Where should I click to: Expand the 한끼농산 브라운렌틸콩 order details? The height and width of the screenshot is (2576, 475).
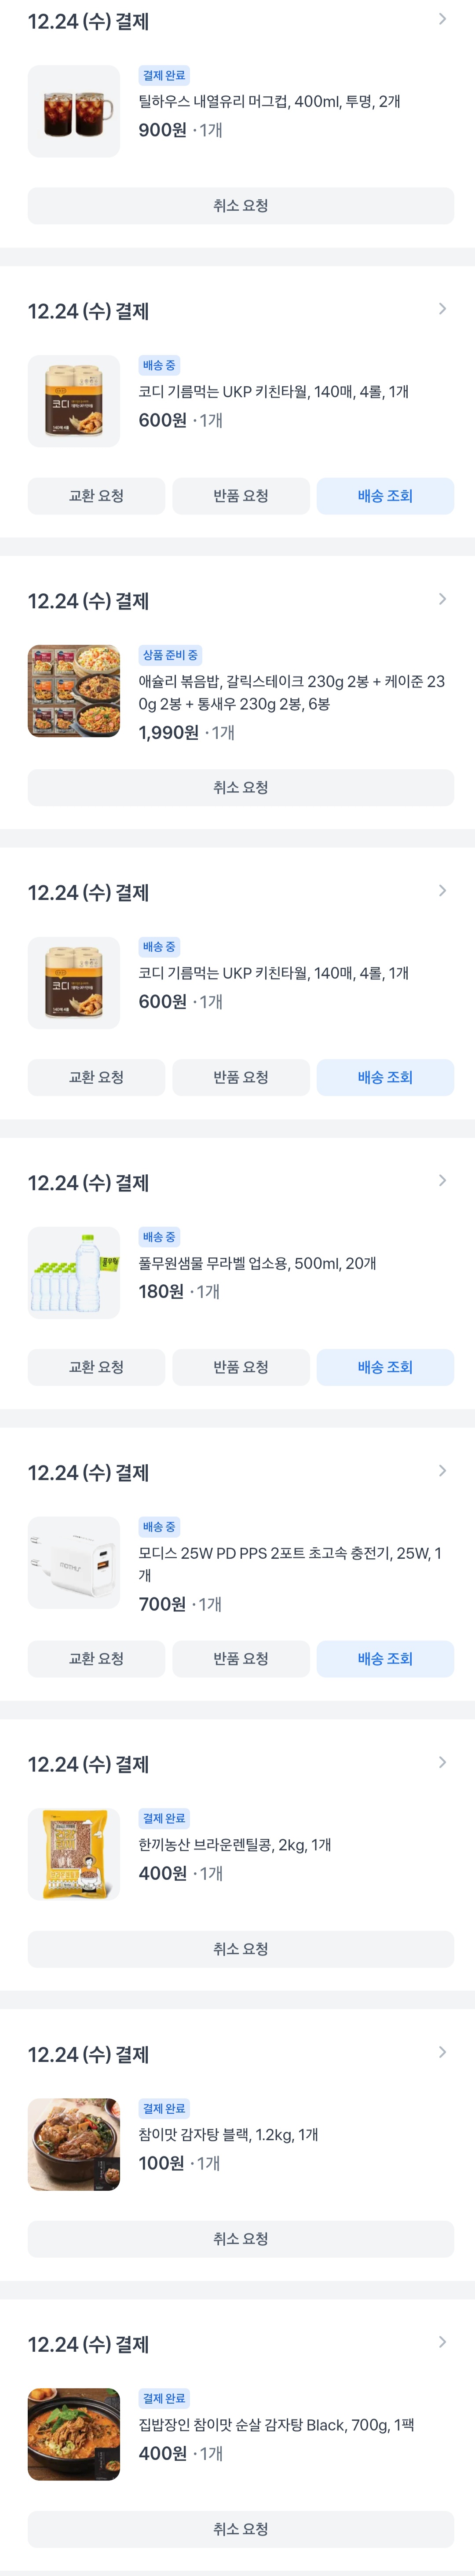(442, 1762)
